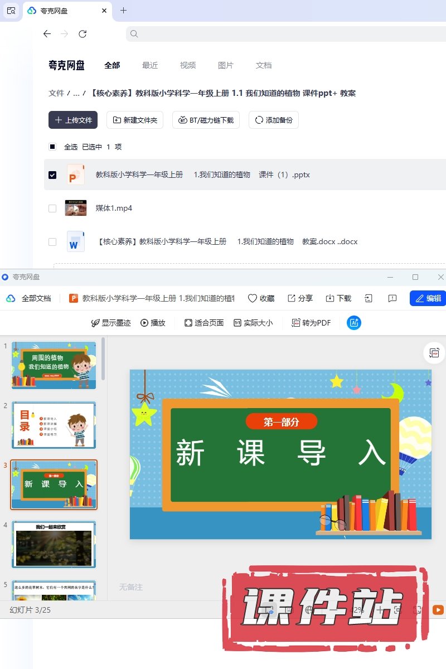Reload the page with refresh icon

click(x=83, y=34)
